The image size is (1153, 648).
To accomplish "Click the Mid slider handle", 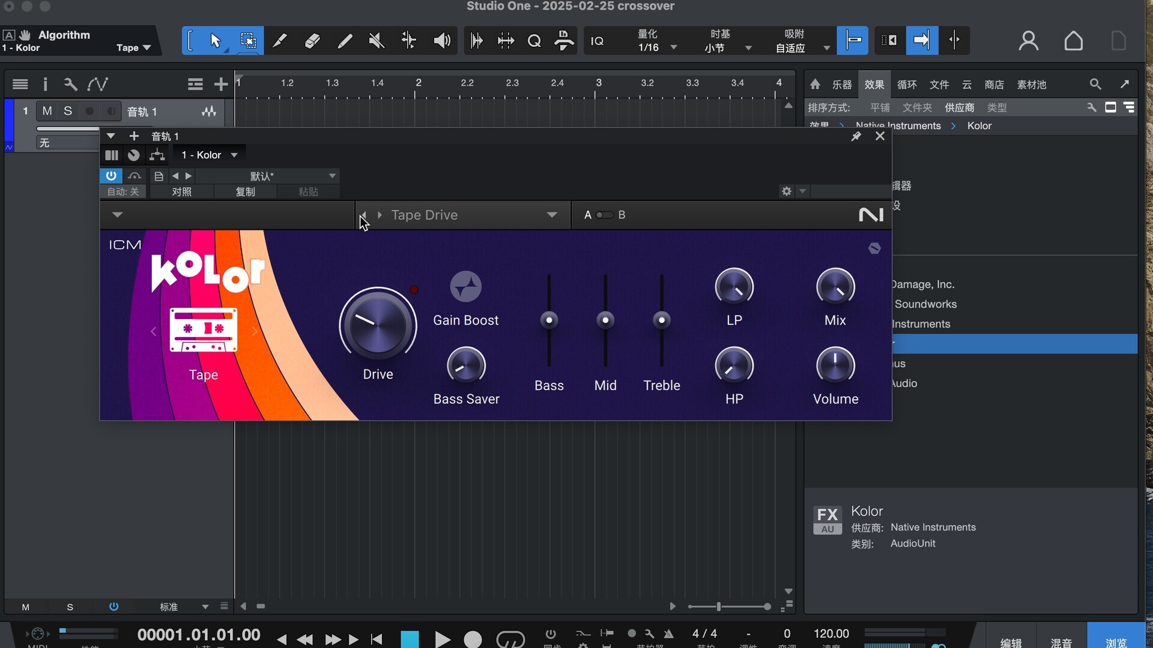I will 605,320.
